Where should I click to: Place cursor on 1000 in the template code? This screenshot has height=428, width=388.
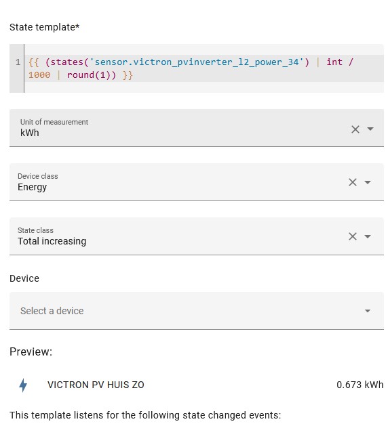tap(39, 75)
